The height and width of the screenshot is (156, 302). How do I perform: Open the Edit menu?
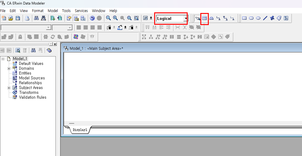13,11
